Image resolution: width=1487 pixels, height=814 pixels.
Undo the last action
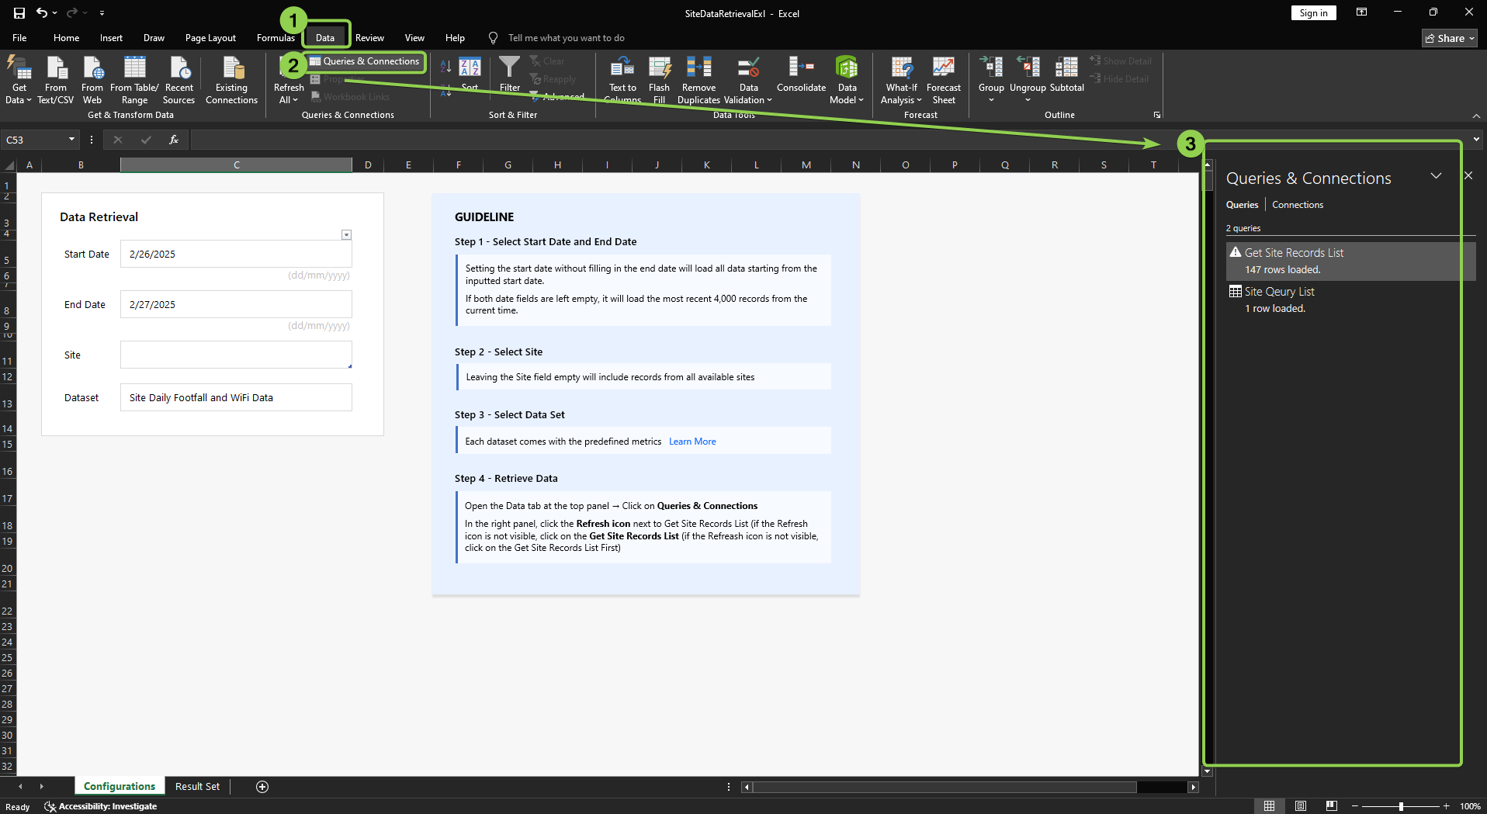point(42,13)
